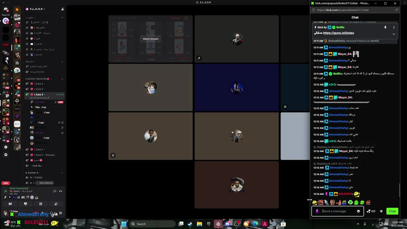Click the invite members icon beside server name
Viewport: 407px width, 229px height.
coord(63,9)
